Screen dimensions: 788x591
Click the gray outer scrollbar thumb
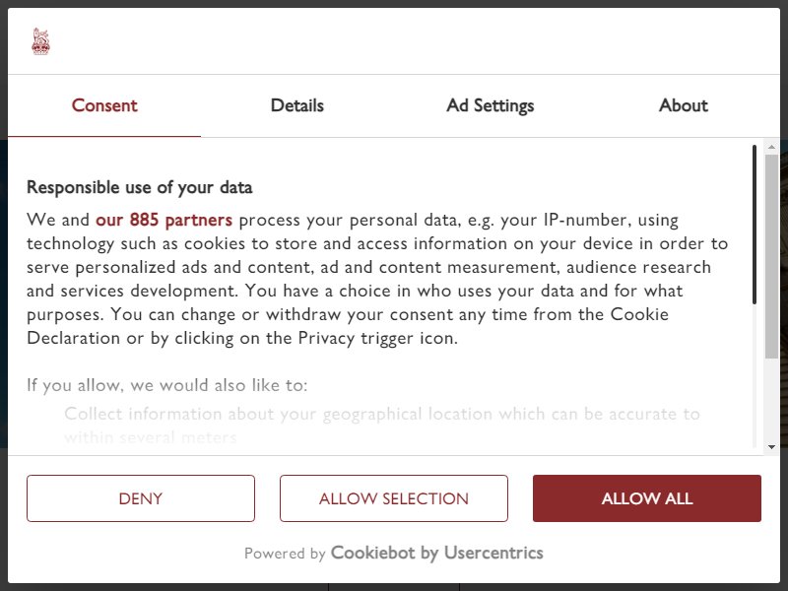[x=771, y=256]
